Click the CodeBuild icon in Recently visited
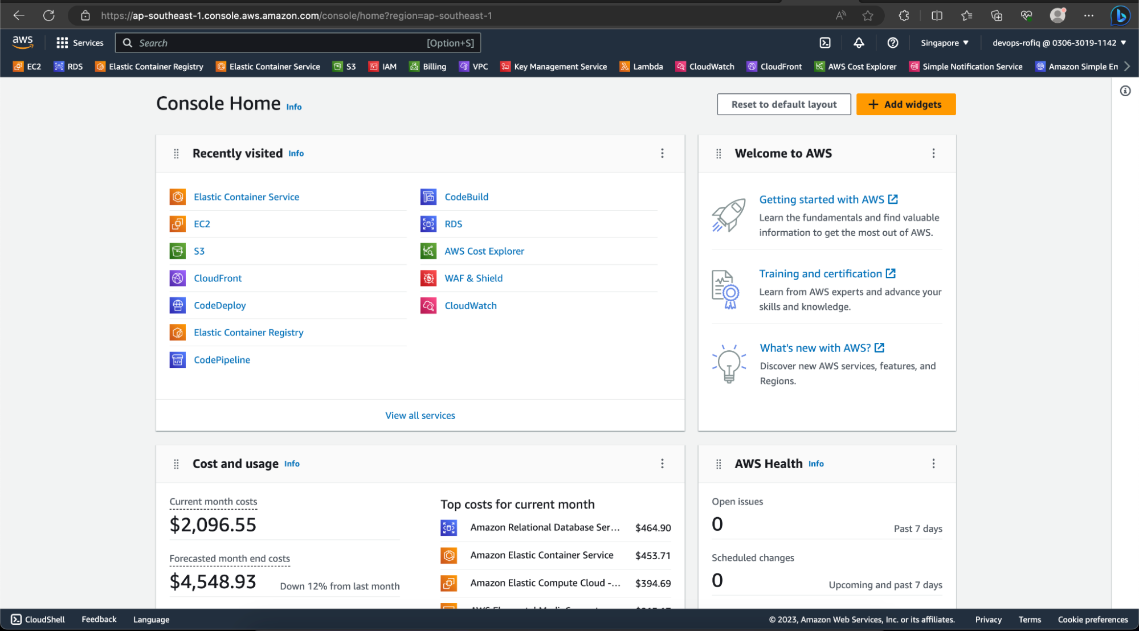 [428, 197]
